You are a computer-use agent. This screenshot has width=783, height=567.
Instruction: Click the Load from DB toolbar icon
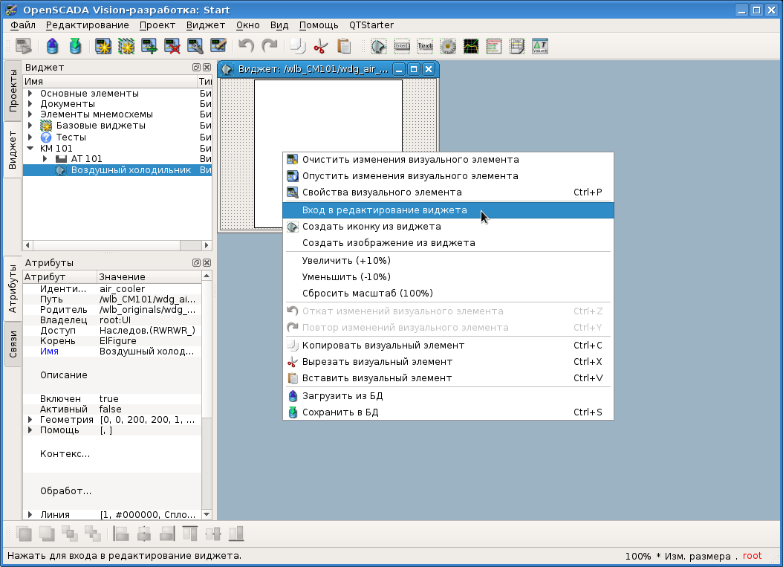point(52,46)
